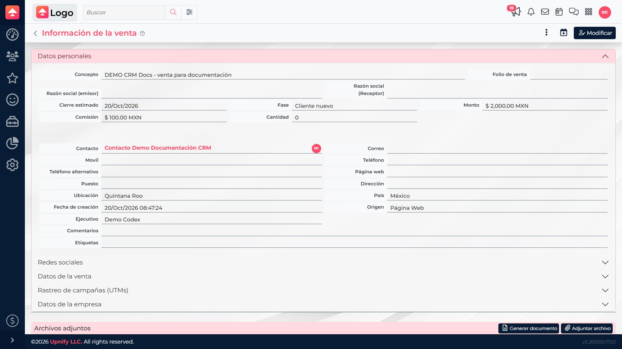Screen dimensions: 622x349
Task: Click the Comisión value $ 100.00 MXN
Action: [123, 117]
